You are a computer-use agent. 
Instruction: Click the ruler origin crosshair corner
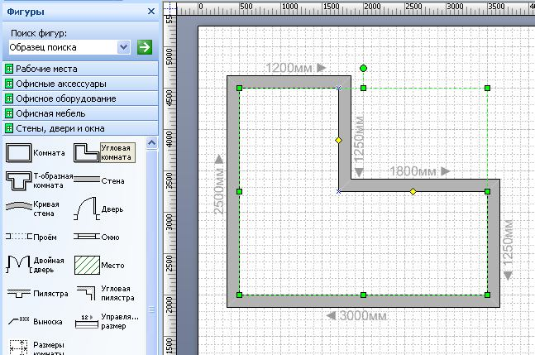click(x=170, y=7)
